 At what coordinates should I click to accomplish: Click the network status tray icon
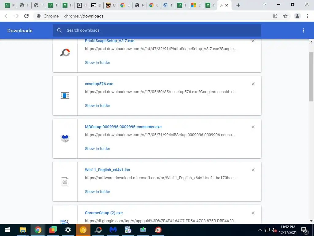tap(267, 230)
